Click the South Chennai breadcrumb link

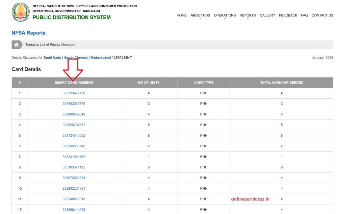coord(76,58)
